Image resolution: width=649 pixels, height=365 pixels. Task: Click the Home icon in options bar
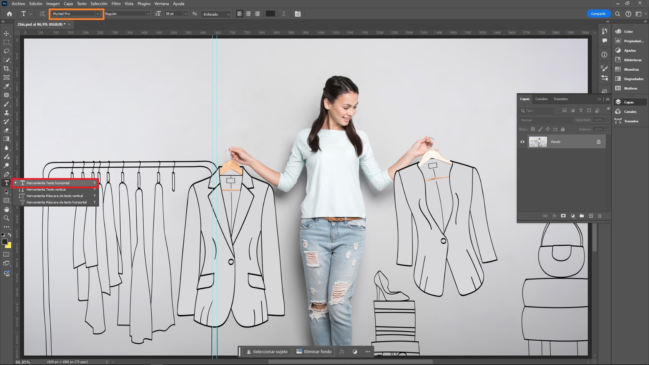coord(9,14)
